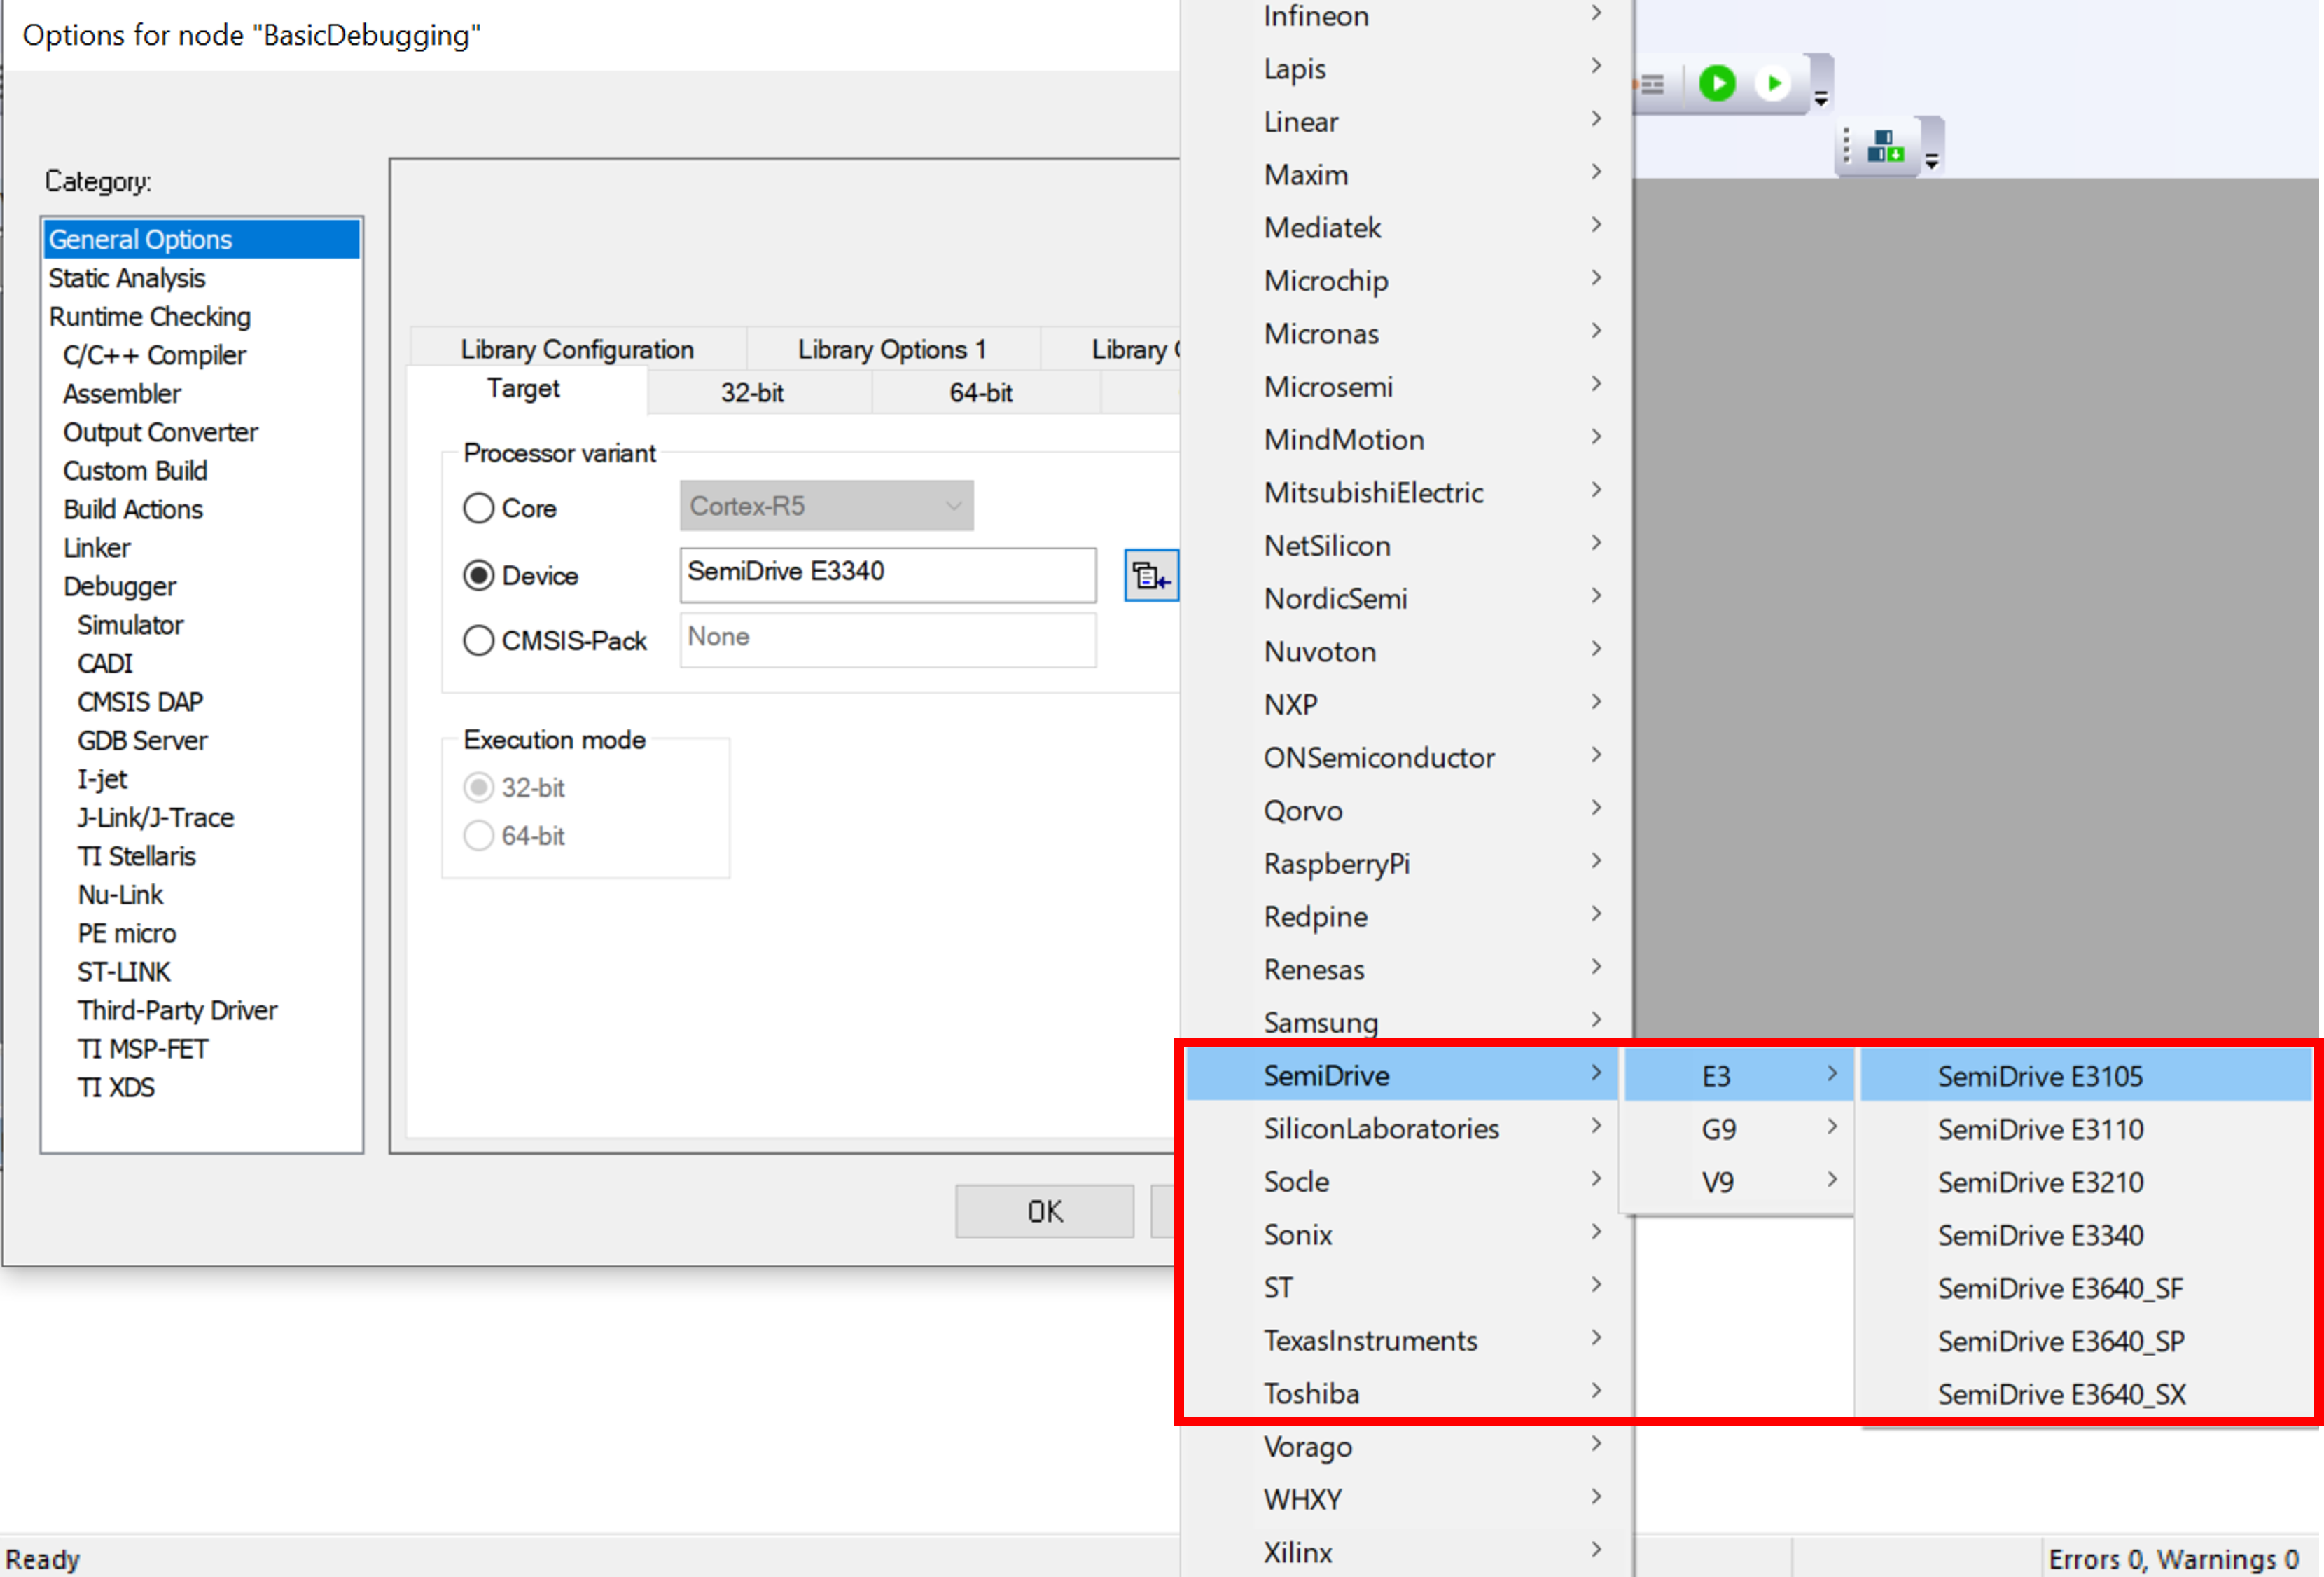Expand the Xilinx vendor submenu
Viewport: 2324px width, 1577px height.
click(x=1405, y=1553)
